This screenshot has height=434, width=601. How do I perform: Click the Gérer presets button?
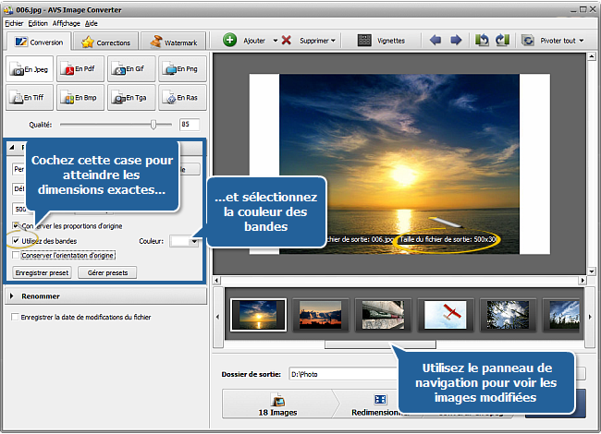(x=107, y=272)
